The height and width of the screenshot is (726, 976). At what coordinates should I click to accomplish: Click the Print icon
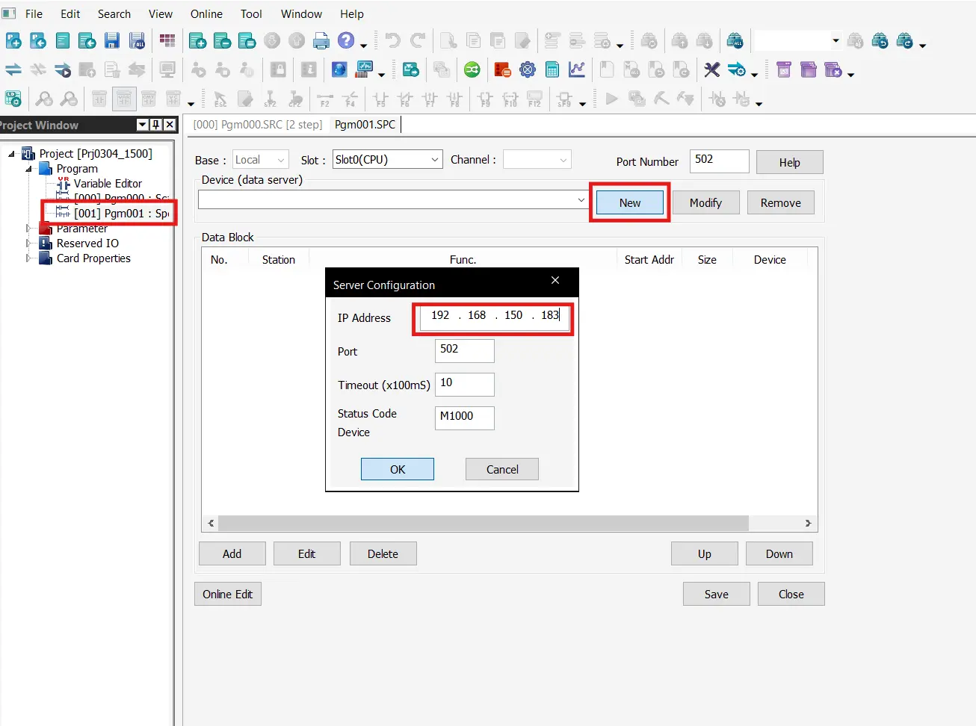tap(321, 41)
